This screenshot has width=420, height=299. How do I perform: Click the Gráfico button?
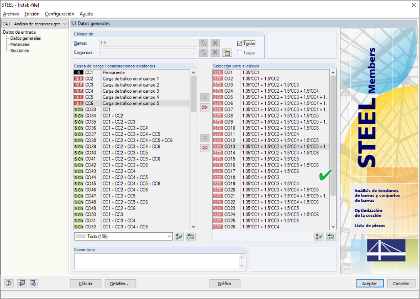pos(224,284)
